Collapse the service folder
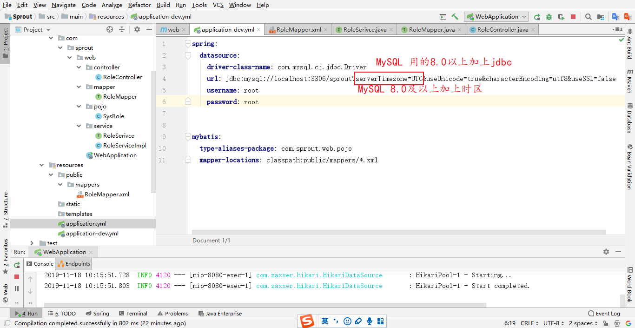This screenshot has width=635, height=328. point(79,126)
